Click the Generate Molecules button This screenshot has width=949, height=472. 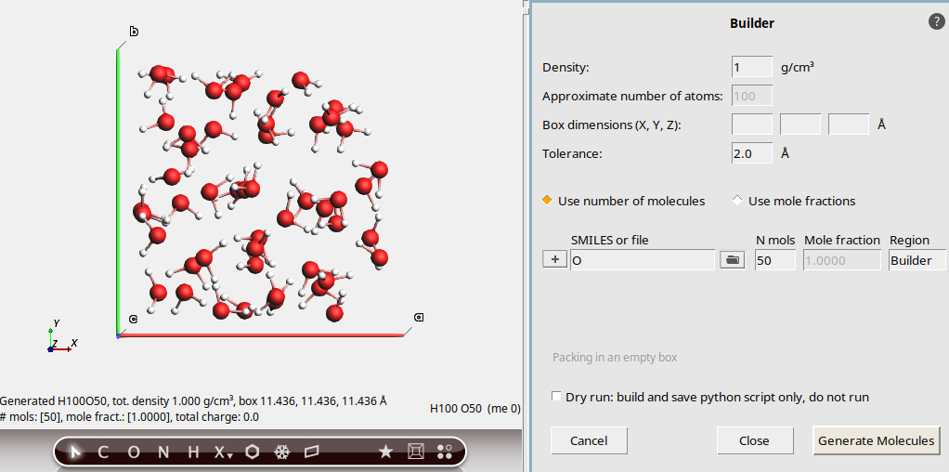876,440
